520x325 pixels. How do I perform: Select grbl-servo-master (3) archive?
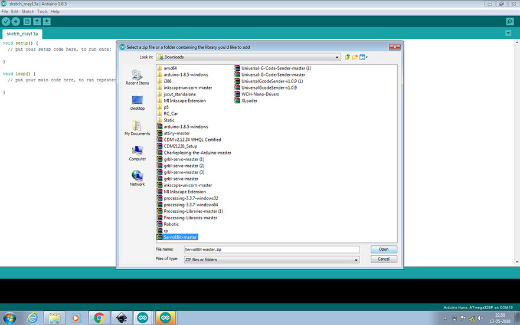tap(181, 172)
